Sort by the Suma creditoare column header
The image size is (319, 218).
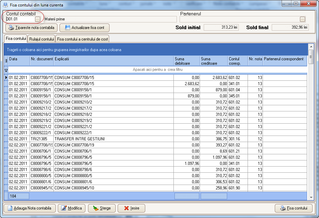pyautogui.click(x=214, y=61)
